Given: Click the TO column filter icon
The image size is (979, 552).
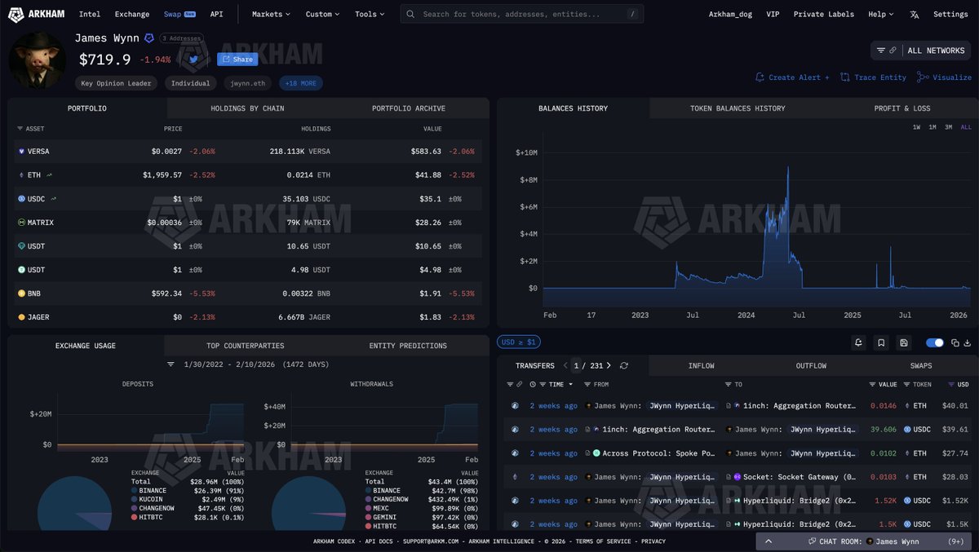Looking at the screenshot, I should (x=729, y=384).
